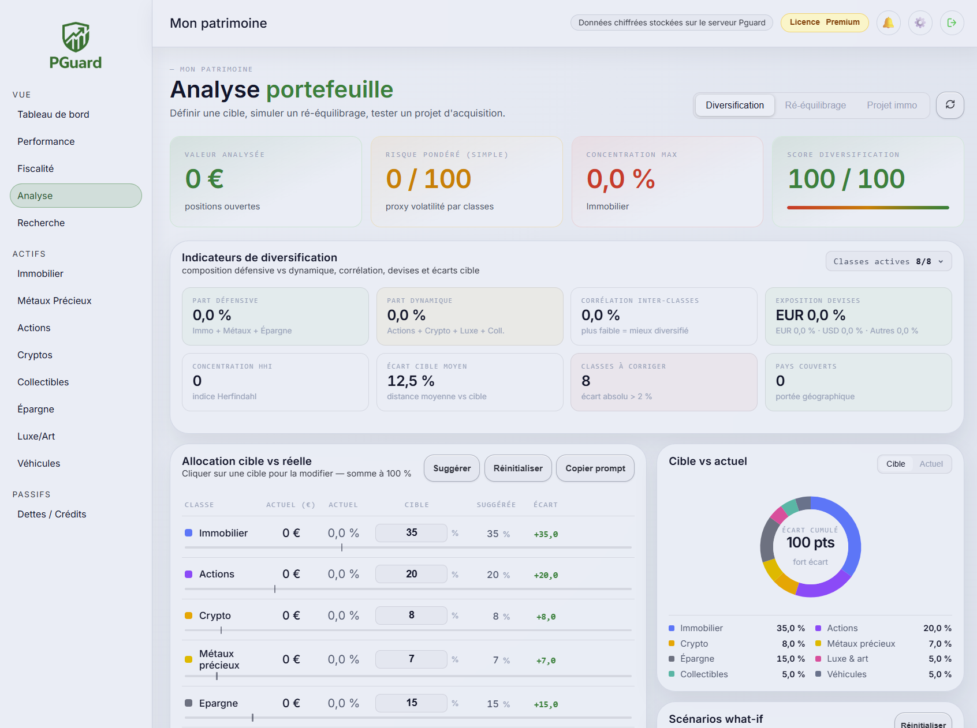Open Dettes / Crédits in the sidebar
The image size is (977, 728).
tap(76, 514)
